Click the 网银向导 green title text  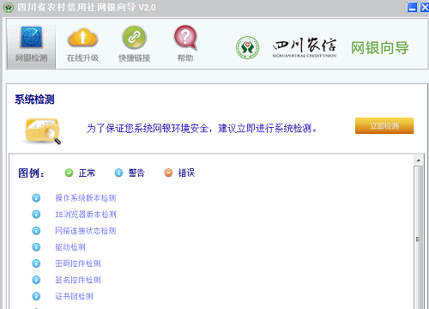tap(380, 48)
